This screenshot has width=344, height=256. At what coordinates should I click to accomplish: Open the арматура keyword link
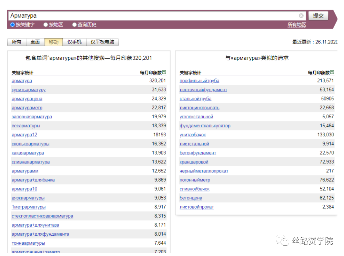[x=22, y=81]
